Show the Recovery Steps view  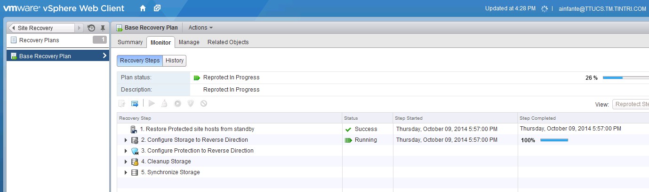point(140,61)
